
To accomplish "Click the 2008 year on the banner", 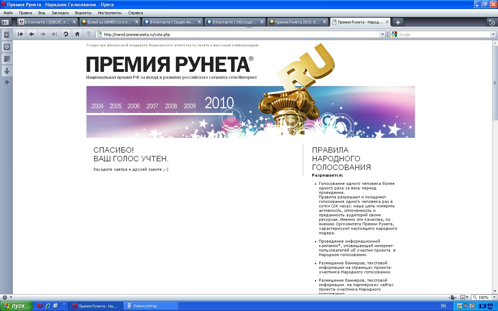I will (x=171, y=106).
